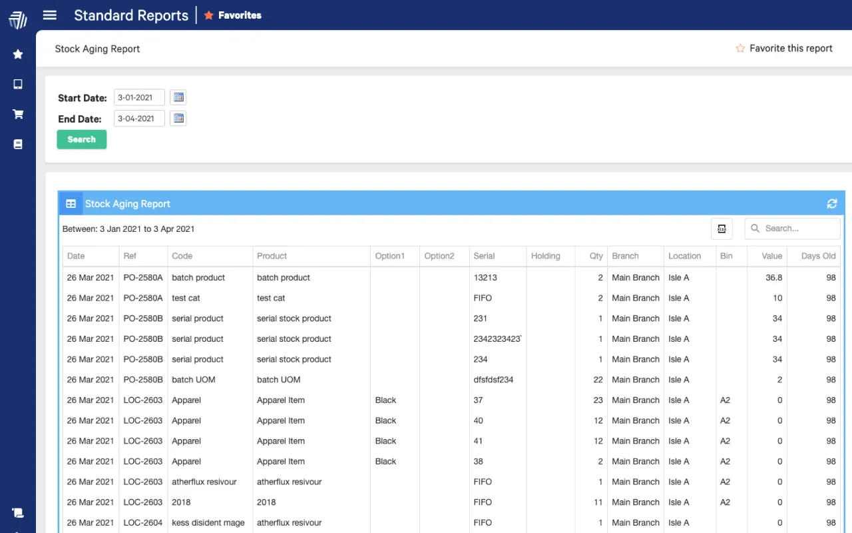Click the company logo in top left
Image resolution: width=852 pixels, height=533 pixels.
click(x=18, y=19)
